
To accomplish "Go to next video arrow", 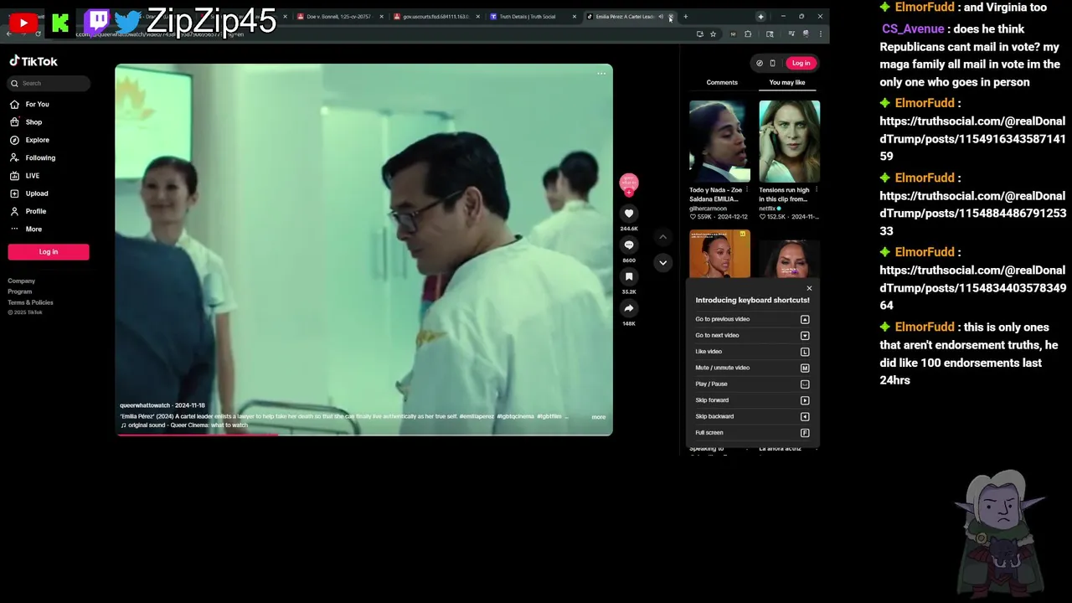I will [662, 262].
